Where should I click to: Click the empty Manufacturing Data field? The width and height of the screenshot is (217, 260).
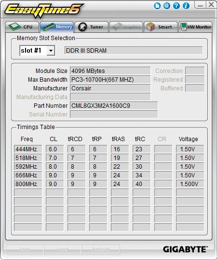click(110, 97)
